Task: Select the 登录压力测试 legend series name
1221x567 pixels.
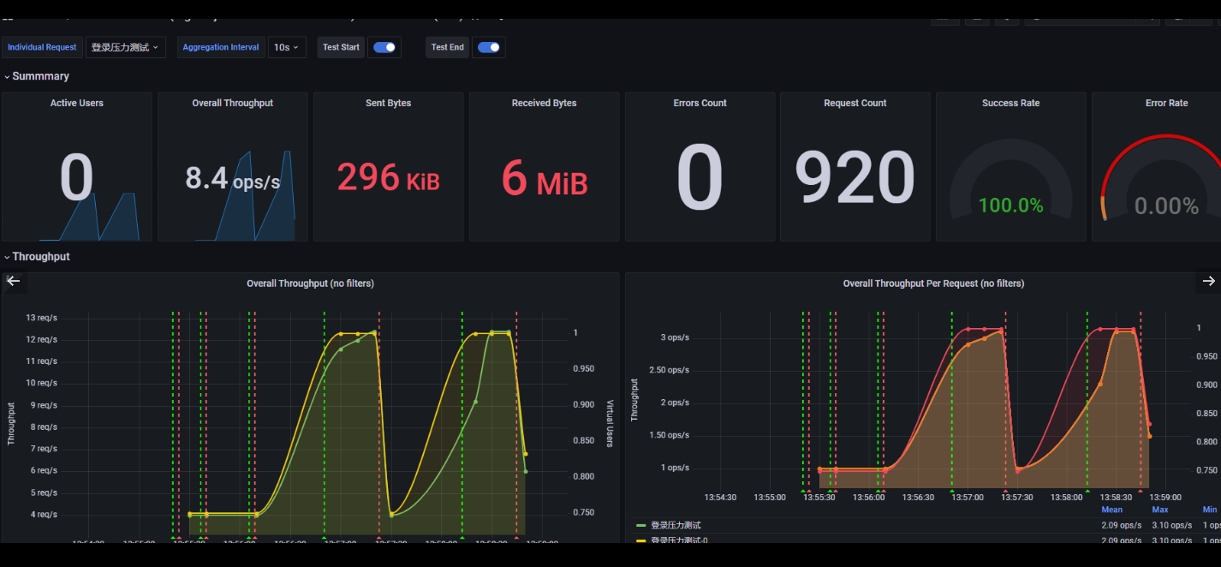Action: (676, 525)
